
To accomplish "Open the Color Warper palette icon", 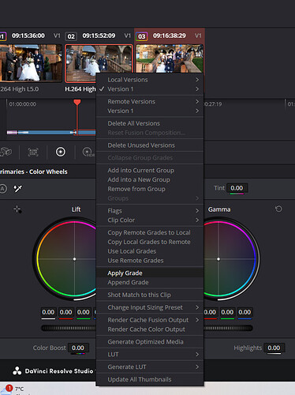I will [6, 152].
